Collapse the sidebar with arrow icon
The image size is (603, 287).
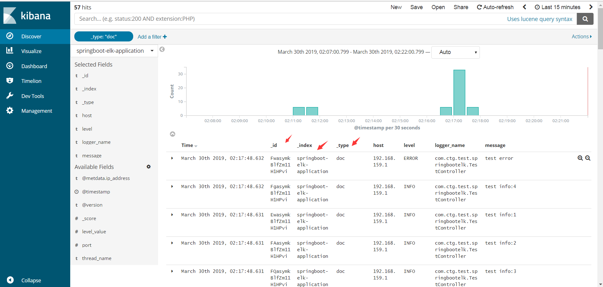point(10,280)
